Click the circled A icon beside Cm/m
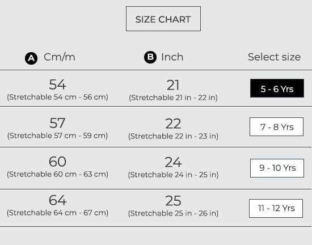312x245 pixels. click(x=31, y=58)
